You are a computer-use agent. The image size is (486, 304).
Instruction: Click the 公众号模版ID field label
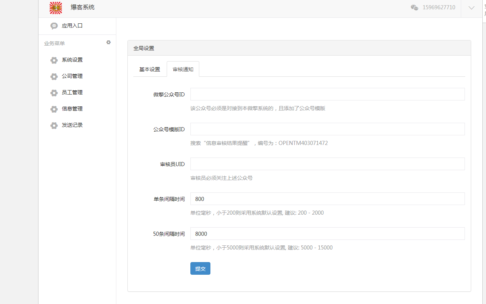[x=169, y=129]
